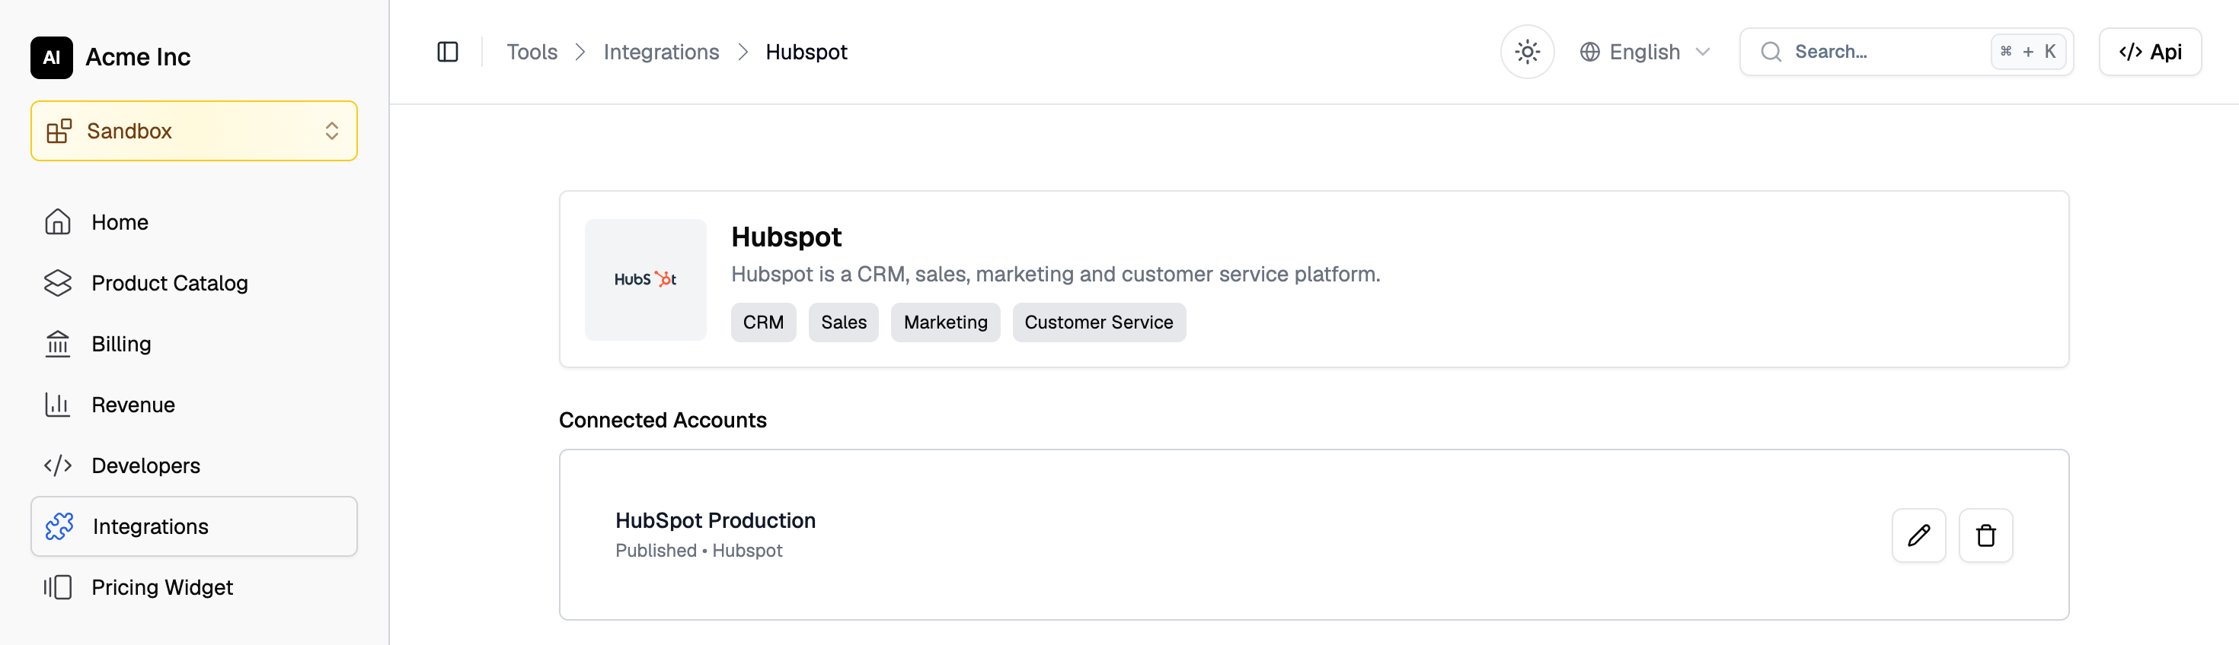The height and width of the screenshot is (645, 2239).
Task: Go to Home in sidebar
Action: (x=194, y=222)
